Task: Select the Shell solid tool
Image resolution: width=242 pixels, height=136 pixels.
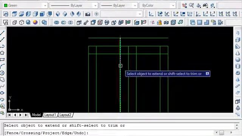Action: 173,23
